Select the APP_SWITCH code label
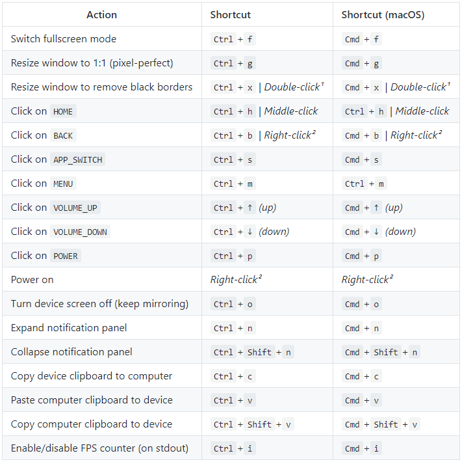The width and height of the screenshot is (462, 462). [x=77, y=159]
